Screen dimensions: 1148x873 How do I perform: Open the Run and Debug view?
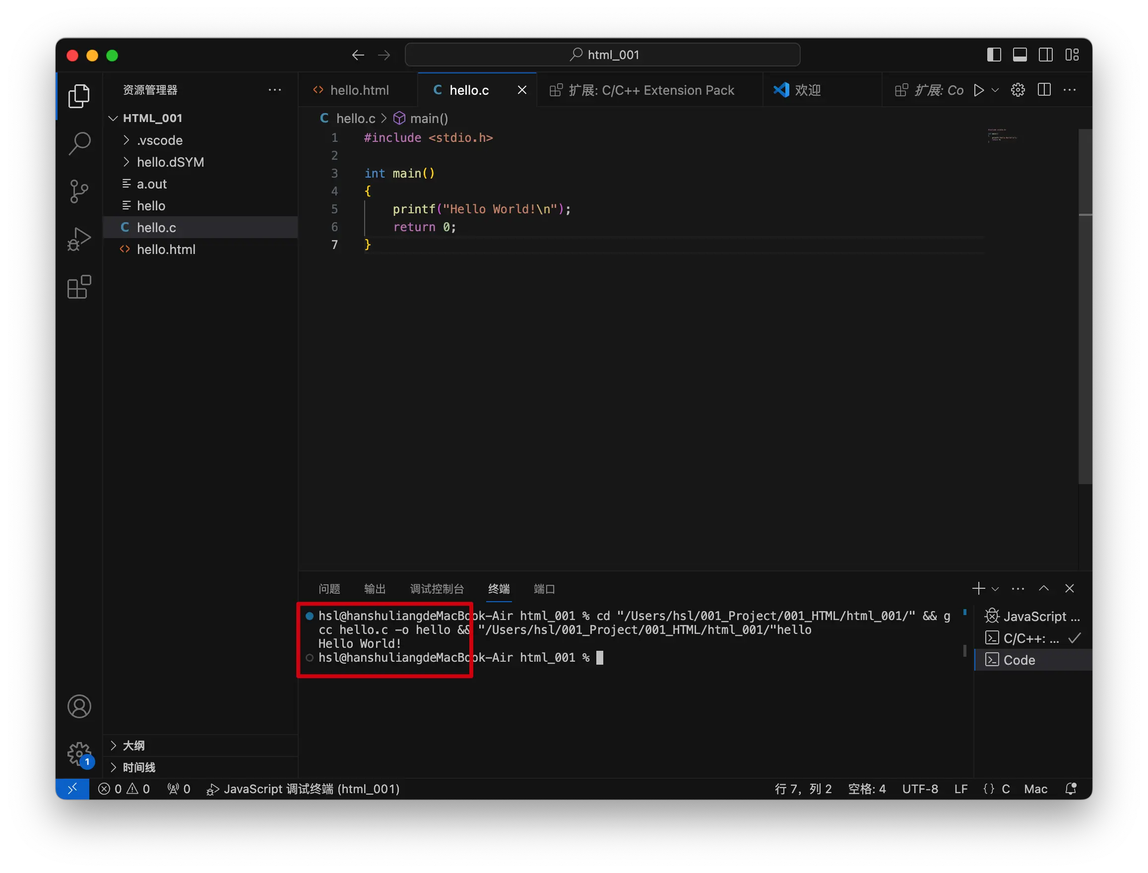pyautogui.click(x=79, y=240)
